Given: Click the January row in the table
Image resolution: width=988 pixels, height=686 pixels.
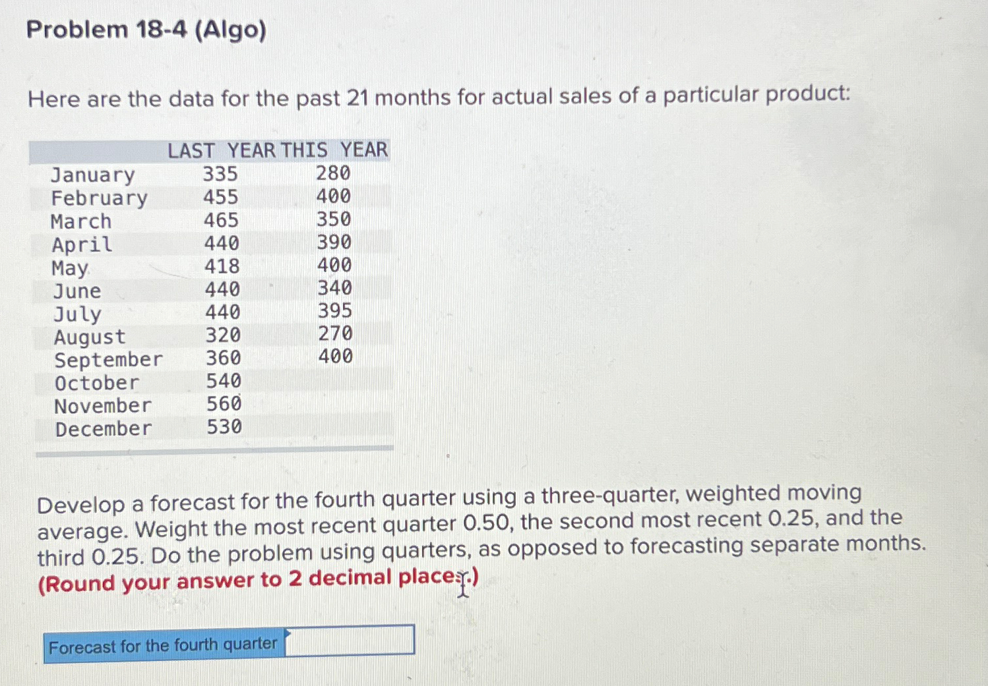Looking at the screenshot, I should click(92, 174).
